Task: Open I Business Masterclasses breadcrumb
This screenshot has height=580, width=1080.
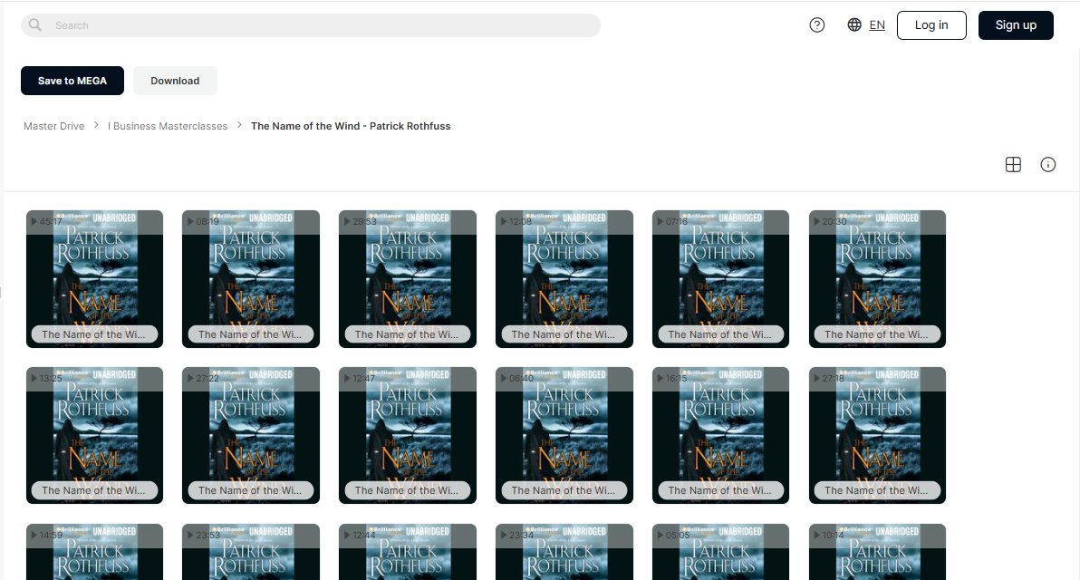Action: click(x=168, y=126)
